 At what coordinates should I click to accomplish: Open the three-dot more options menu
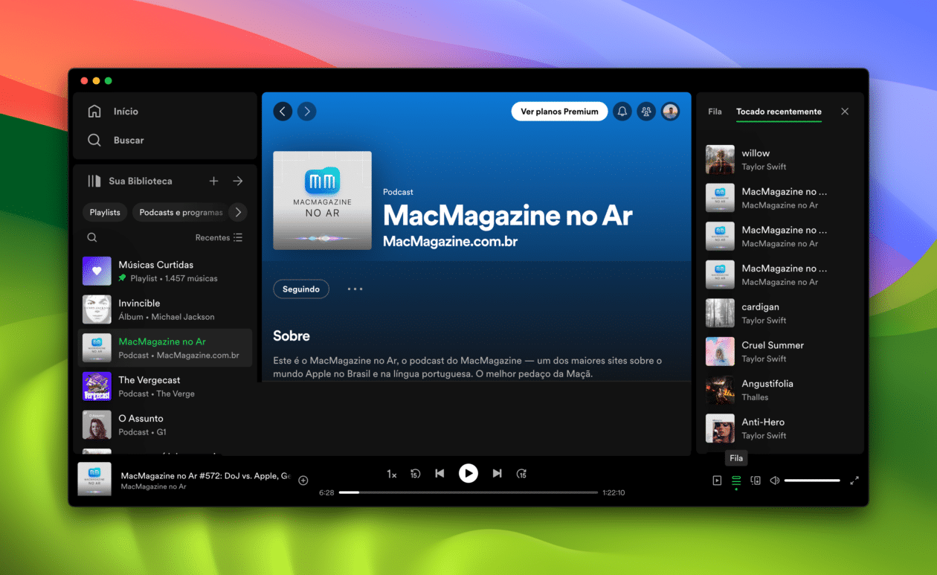(x=355, y=289)
